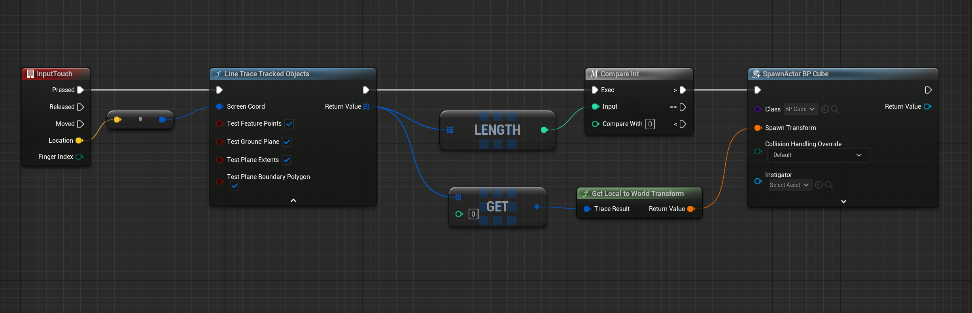Image resolution: width=972 pixels, height=313 pixels.
Task: Toggle the Test Feature Points checkbox
Action: (289, 124)
